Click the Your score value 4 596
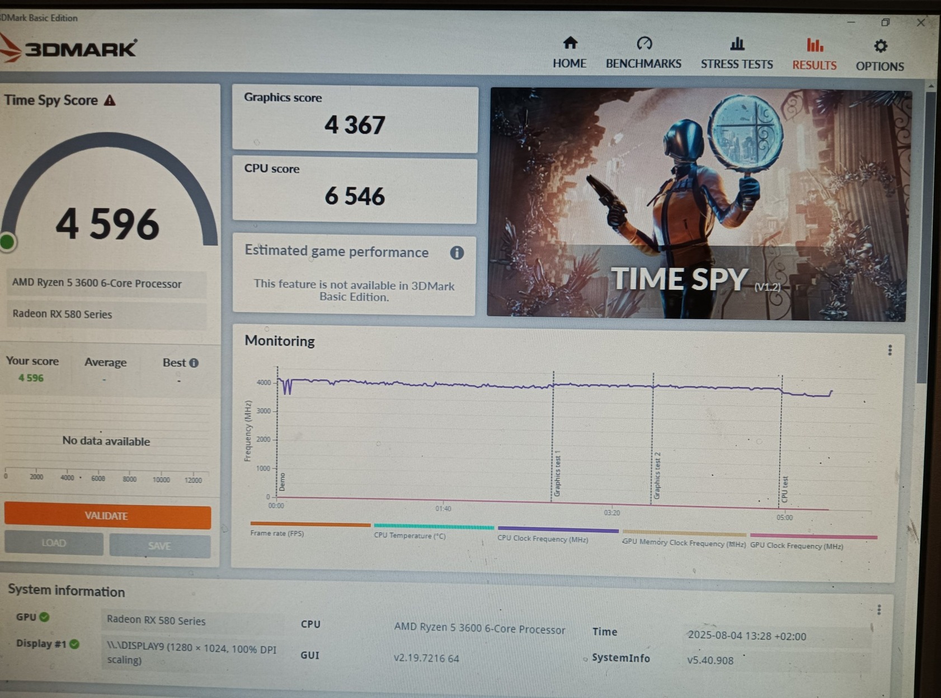941x698 pixels. point(31,378)
